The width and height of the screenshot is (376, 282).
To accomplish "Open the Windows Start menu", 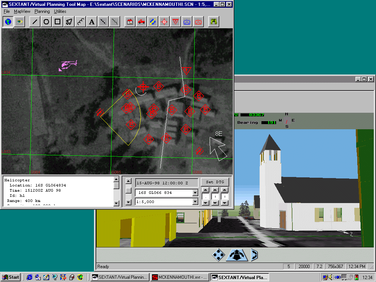I will (x=11, y=277).
